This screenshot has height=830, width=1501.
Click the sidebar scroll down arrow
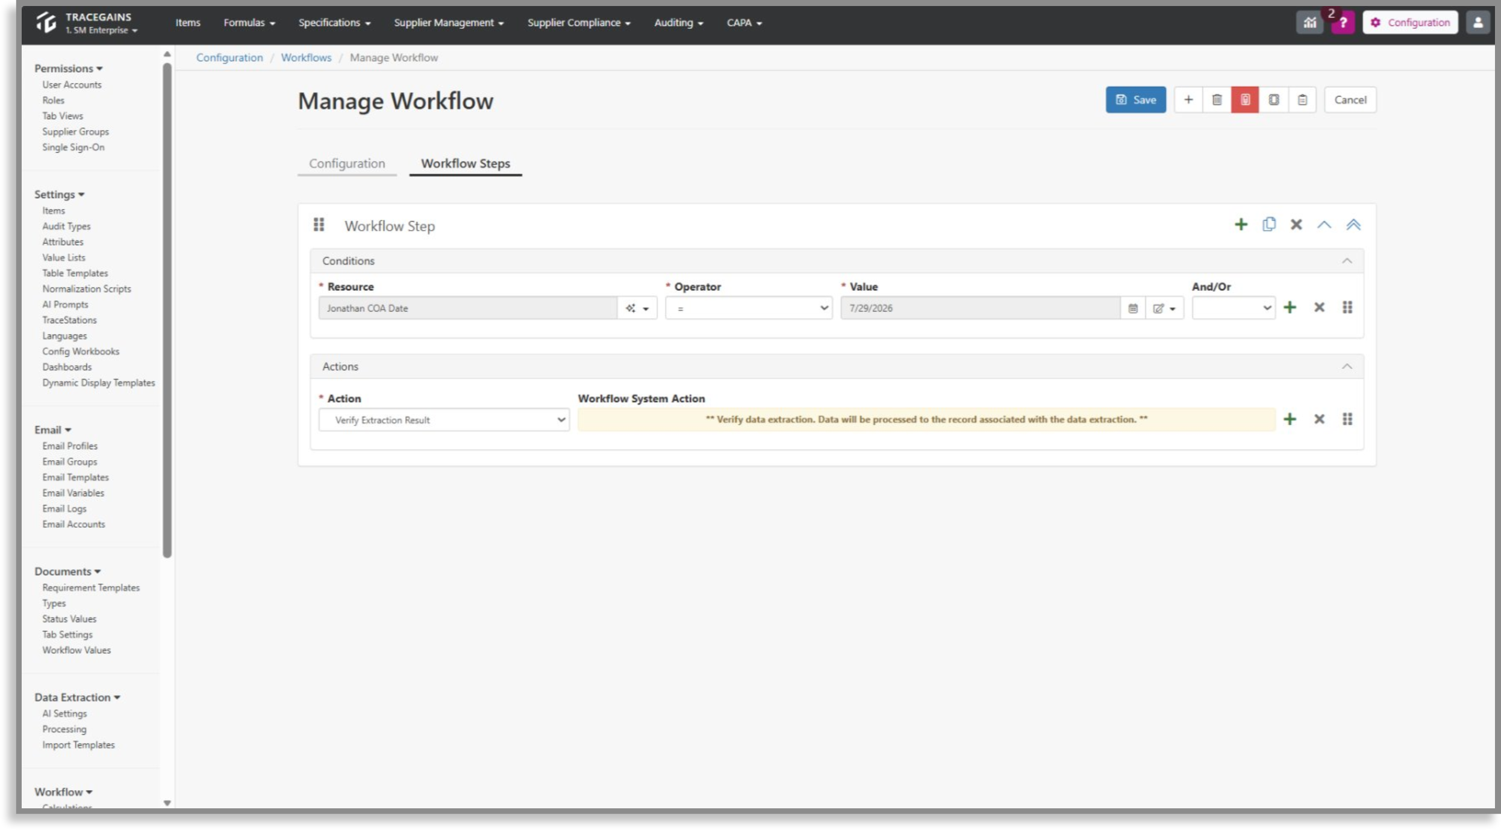167,802
